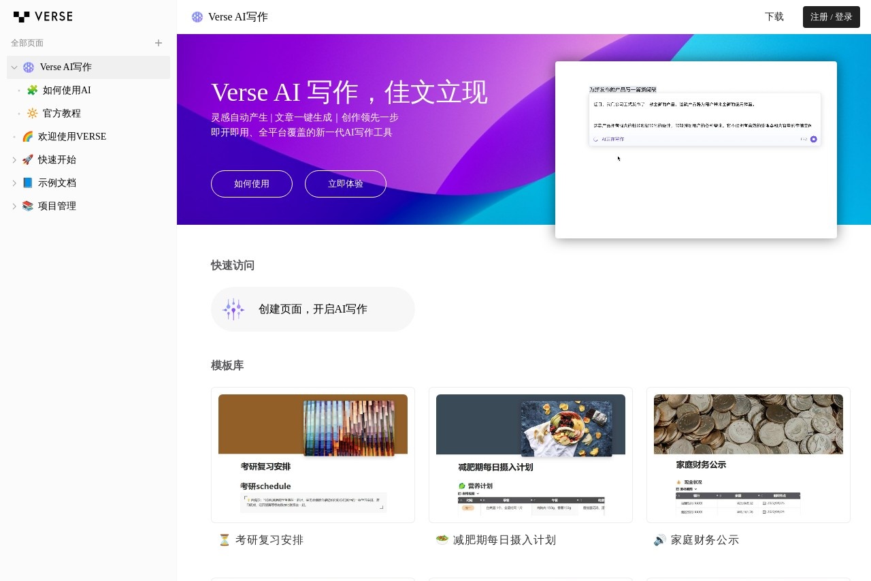This screenshot has width=871, height=581.
Task: Open the 家庭财务公示 template thumbnail
Action: click(749, 455)
